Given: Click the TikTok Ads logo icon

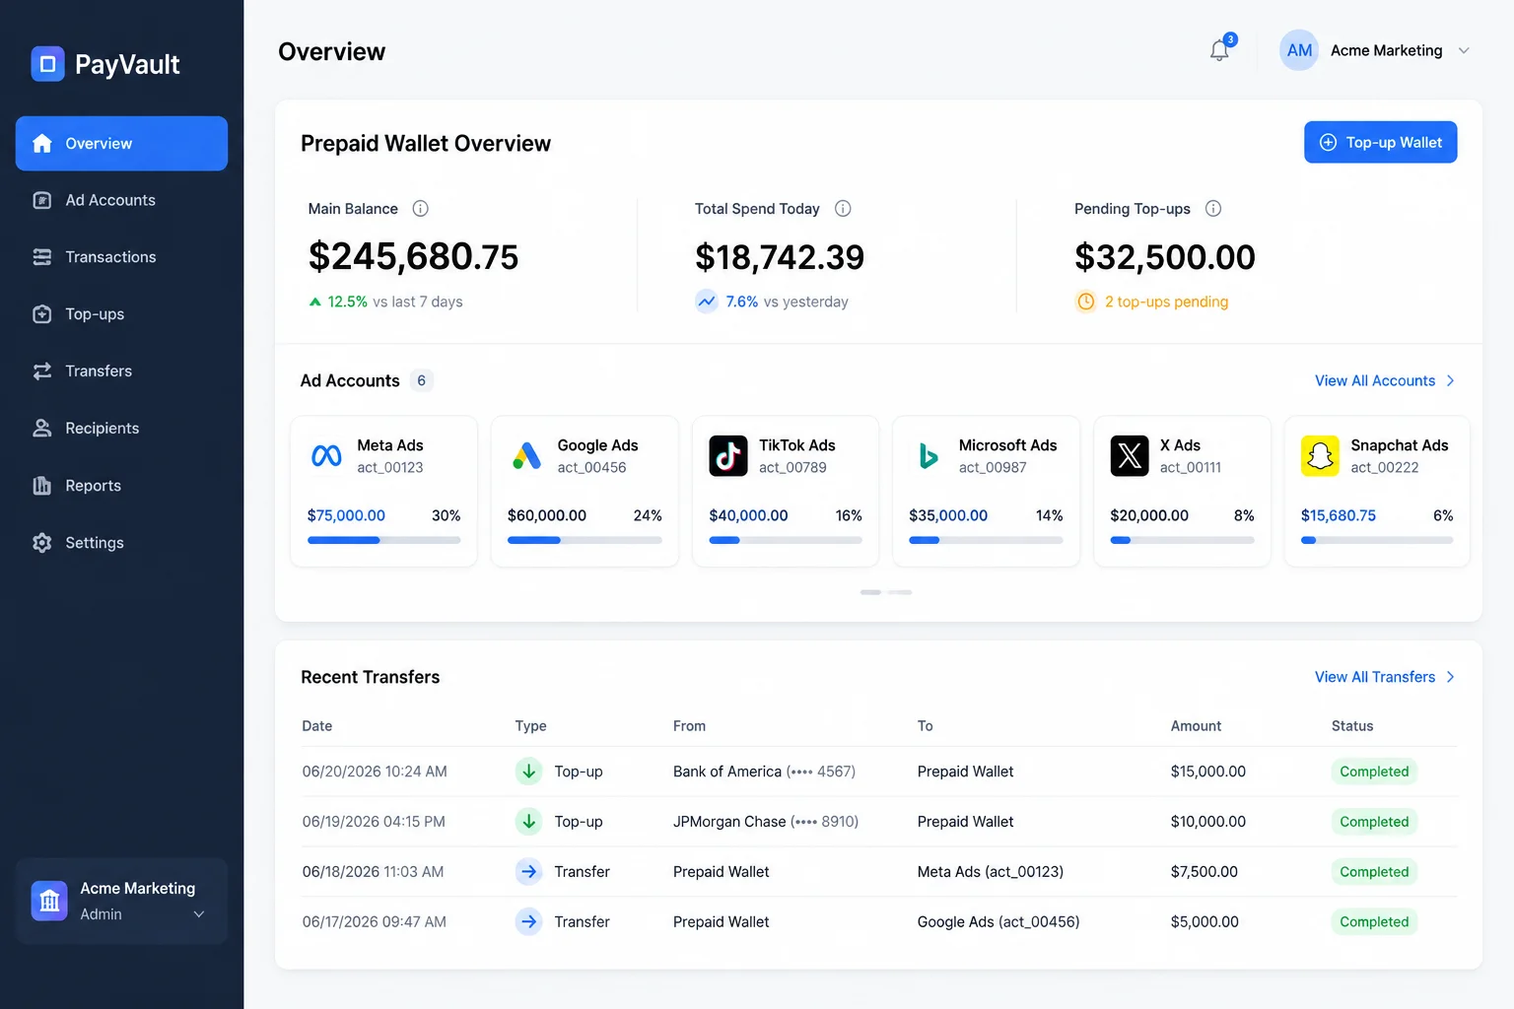Looking at the screenshot, I should (x=728, y=456).
